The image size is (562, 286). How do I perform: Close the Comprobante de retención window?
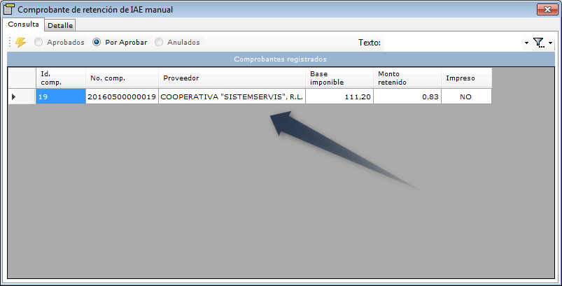547,10
